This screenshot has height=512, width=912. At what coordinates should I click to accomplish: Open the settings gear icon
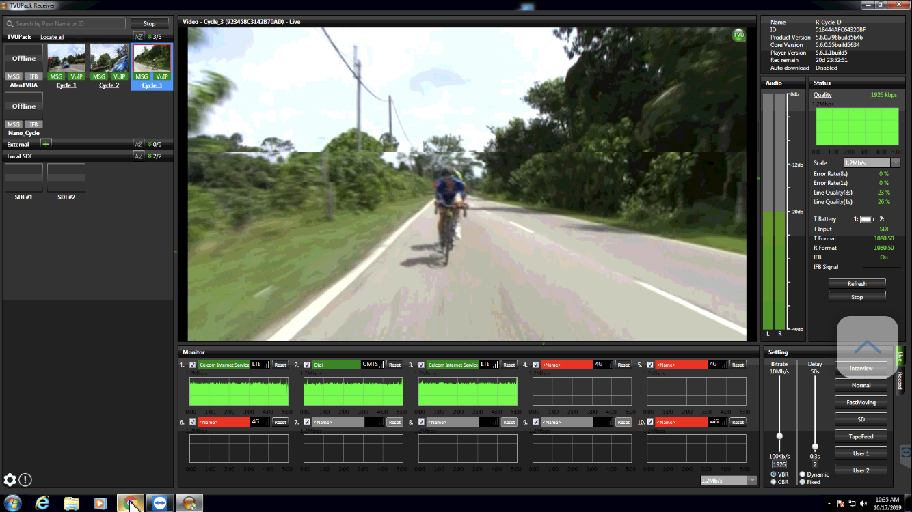tap(10, 480)
